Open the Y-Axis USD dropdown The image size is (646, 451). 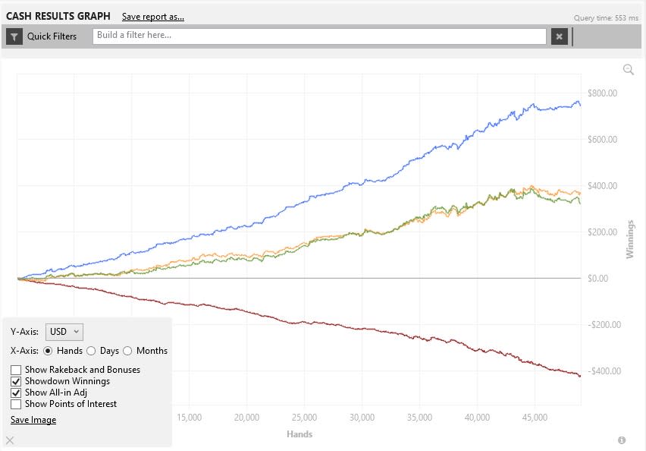64,332
